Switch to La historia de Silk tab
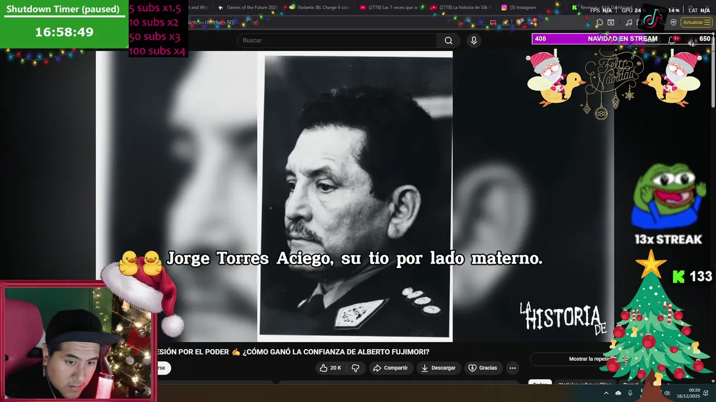Viewport: 716px width, 402px height. tap(460, 7)
